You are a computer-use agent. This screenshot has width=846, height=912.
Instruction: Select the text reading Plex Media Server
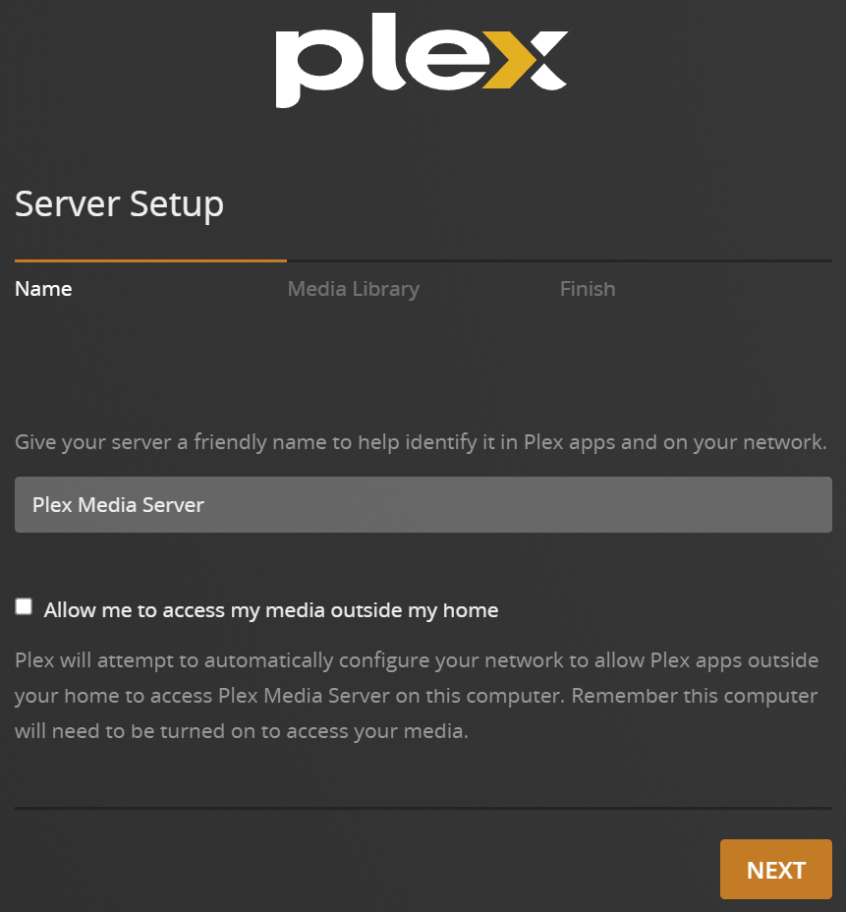coord(118,504)
